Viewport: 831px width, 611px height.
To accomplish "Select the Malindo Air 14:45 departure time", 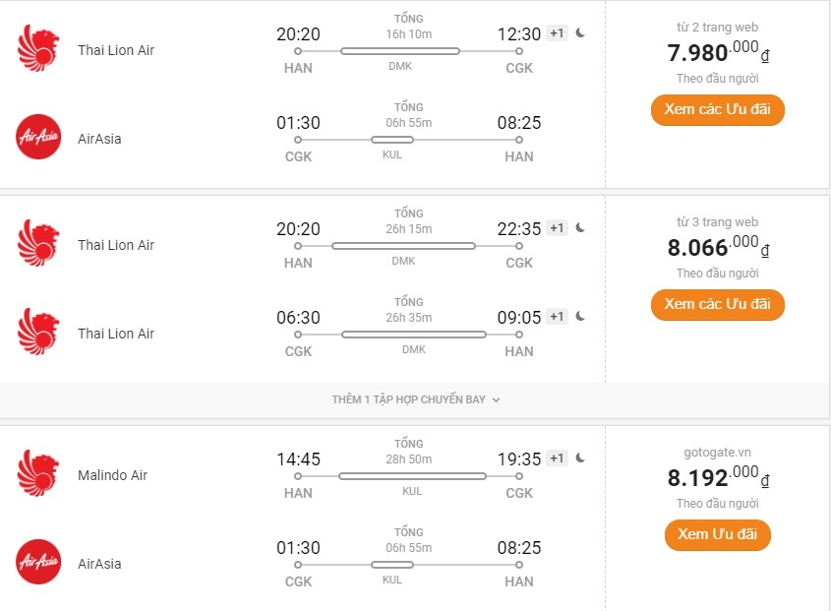I will (x=298, y=459).
